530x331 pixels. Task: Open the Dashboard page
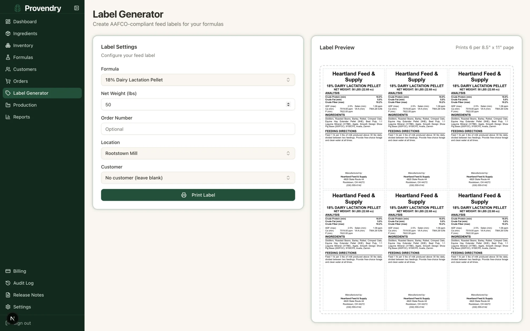click(42, 21)
